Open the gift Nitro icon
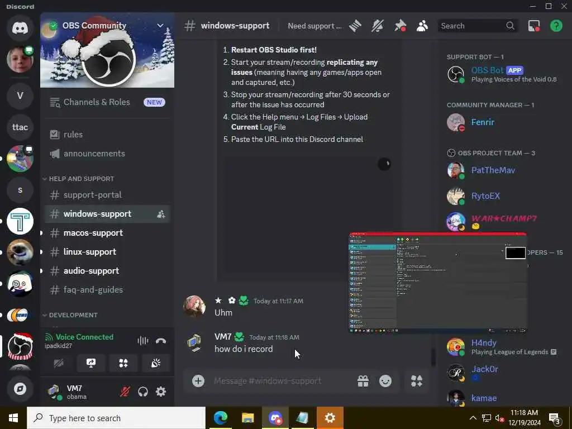Image resolution: width=572 pixels, height=429 pixels. click(363, 381)
